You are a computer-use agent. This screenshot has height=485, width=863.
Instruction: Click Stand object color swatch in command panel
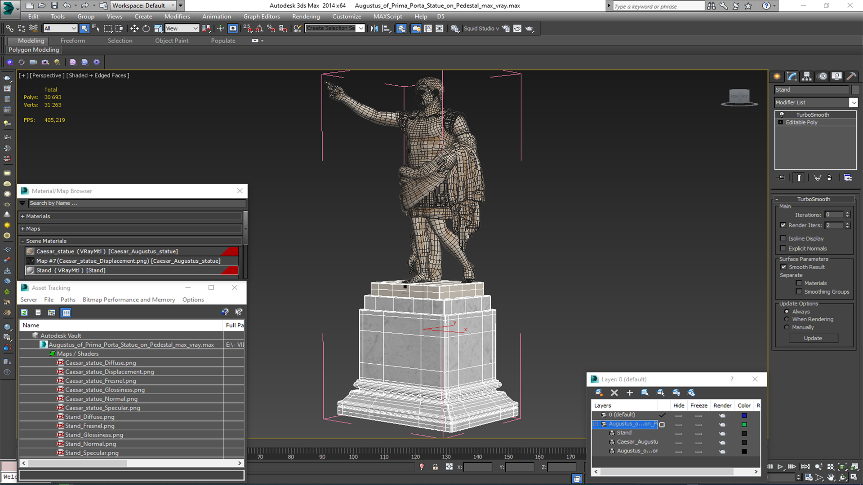click(855, 90)
